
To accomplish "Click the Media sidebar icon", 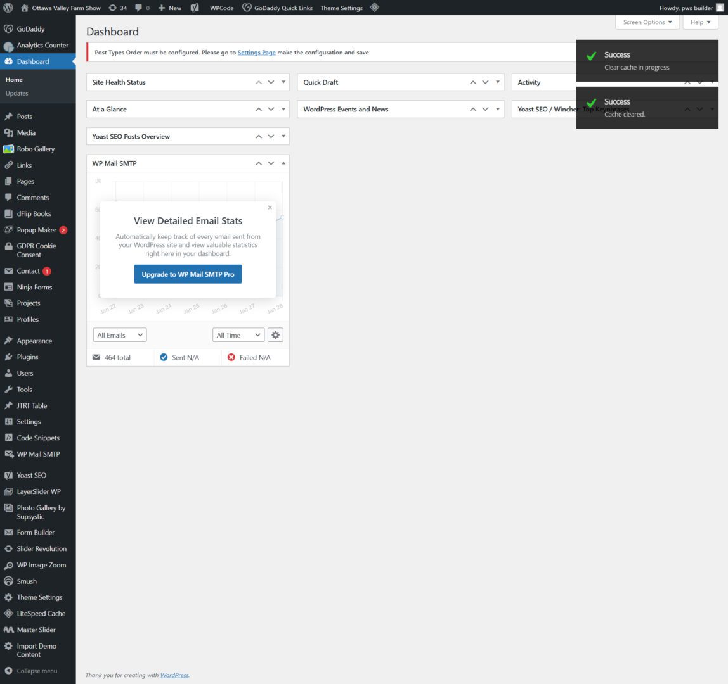I will (8, 132).
